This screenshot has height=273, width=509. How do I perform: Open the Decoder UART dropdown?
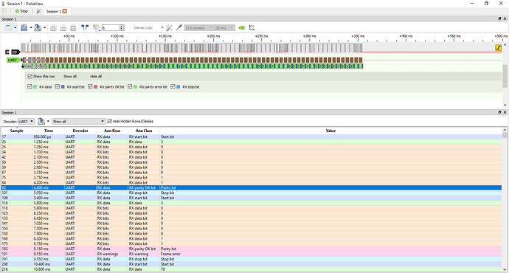pyautogui.click(x=26, y=122)
